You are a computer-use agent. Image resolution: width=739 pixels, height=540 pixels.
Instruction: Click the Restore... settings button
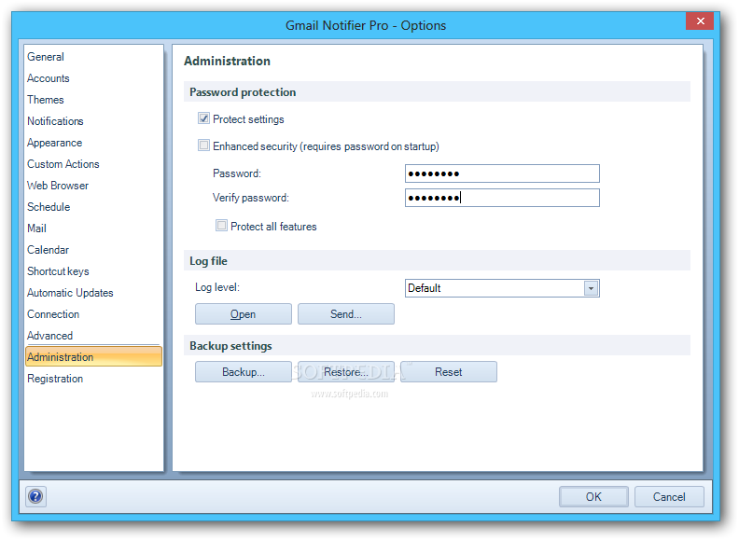[x=346, y=372]
